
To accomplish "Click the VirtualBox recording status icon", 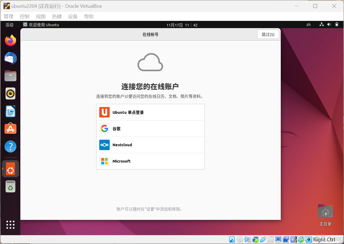I will [286, 239].
